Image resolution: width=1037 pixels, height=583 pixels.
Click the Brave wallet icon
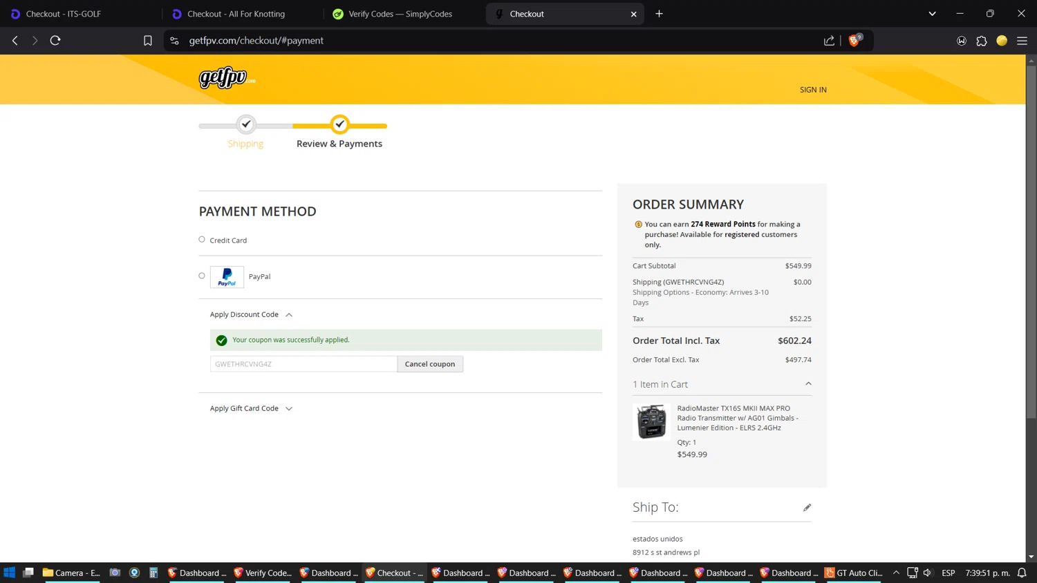(x=961, y=41)
